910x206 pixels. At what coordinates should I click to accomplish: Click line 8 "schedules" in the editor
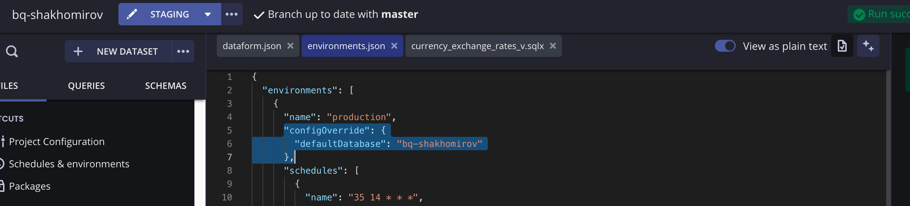(313, 171)
